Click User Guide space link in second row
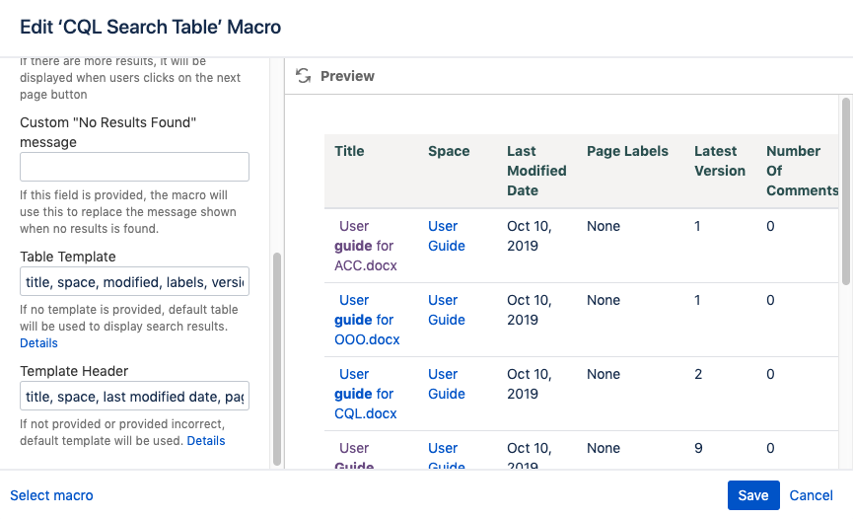This screenshot has height=519, width=853. 446,310
